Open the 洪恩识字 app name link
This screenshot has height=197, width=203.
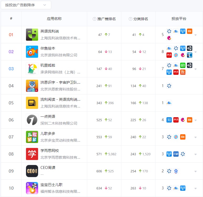tap(60, 82)
